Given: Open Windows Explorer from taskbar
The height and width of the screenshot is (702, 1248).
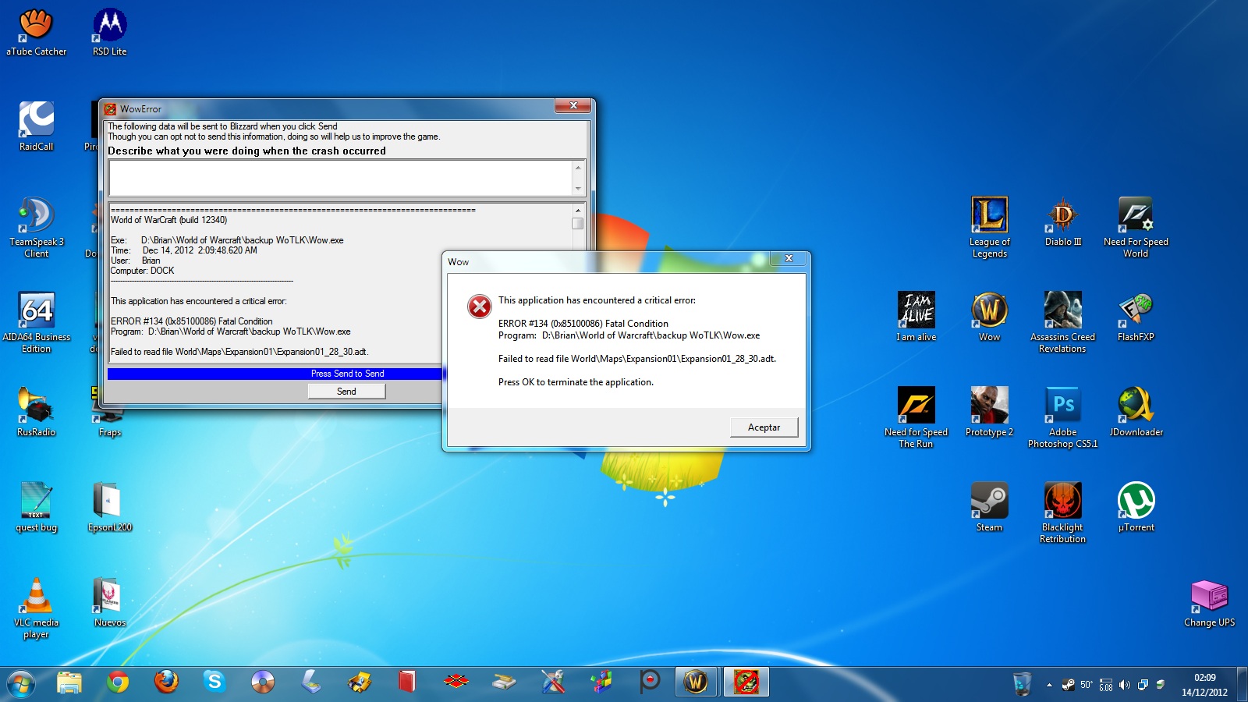Looking at the screenshot, I should point(69,682).
